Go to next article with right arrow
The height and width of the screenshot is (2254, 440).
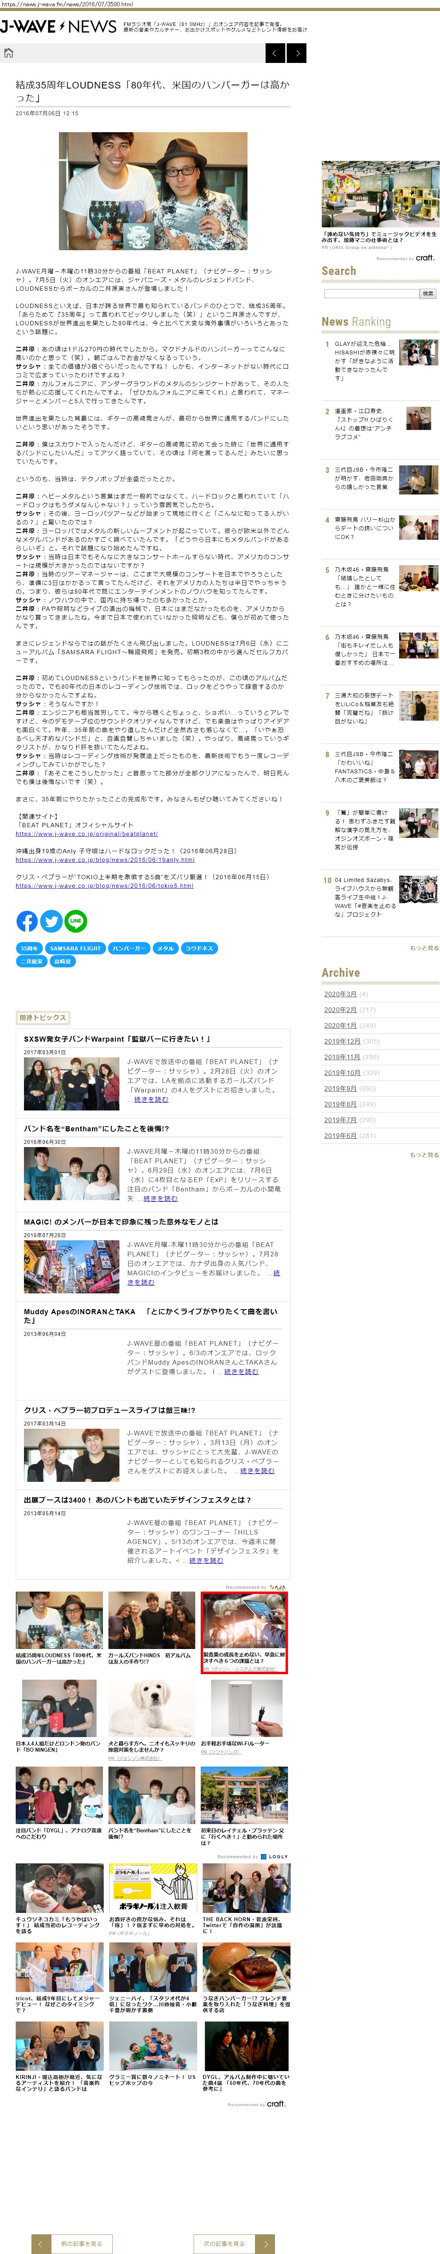point(297,53)
